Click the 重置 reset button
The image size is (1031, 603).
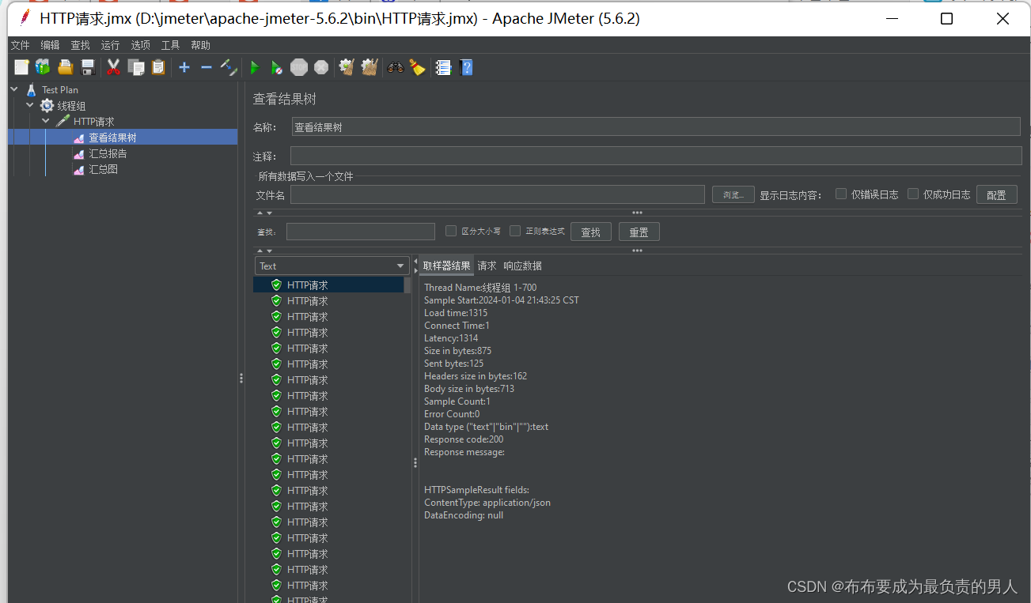pos(639,232)
